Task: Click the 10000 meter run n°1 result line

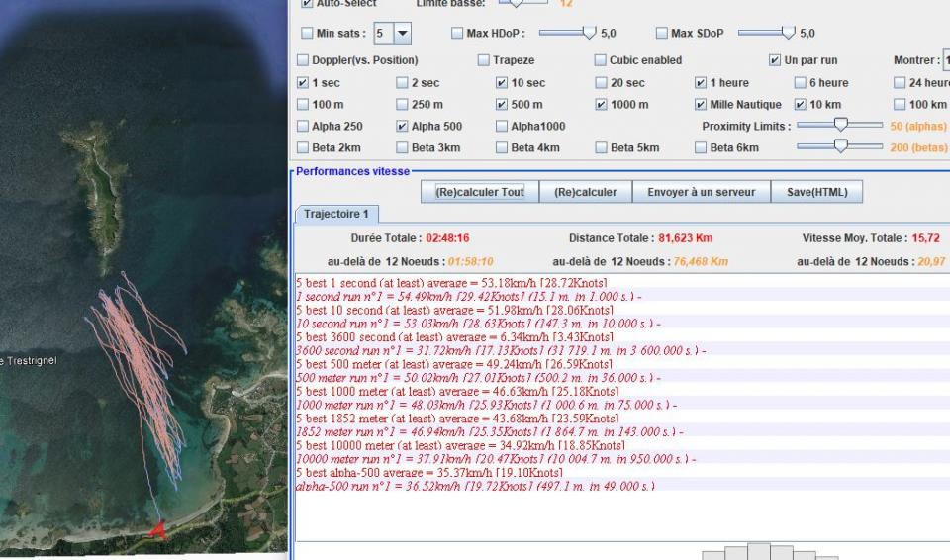Action: pyautogui.click(x=496, y=459)
